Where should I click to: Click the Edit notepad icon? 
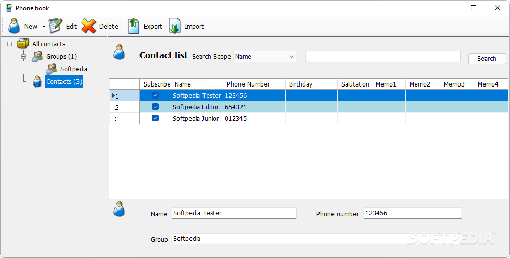coord(56,26)
